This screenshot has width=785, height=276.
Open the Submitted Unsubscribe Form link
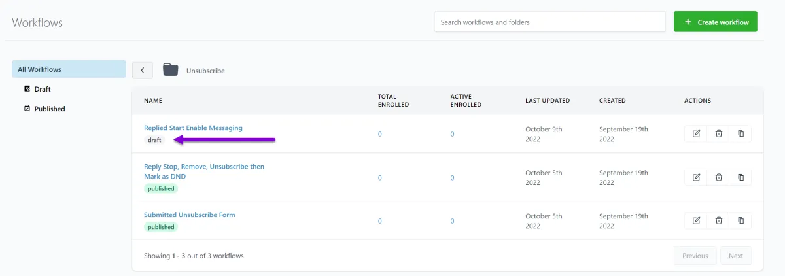point(189,215)
